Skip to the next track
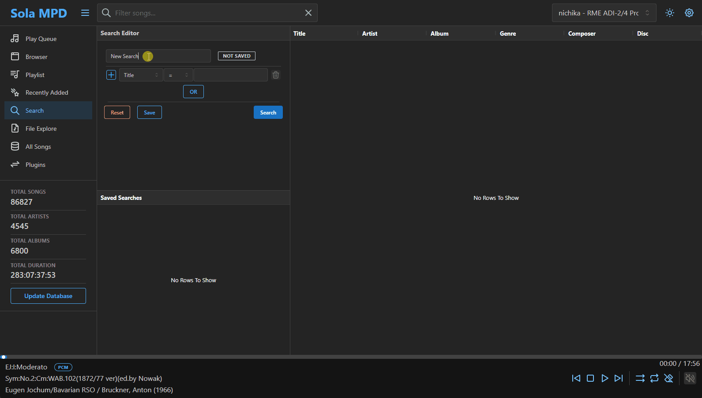This screenshot has height=398, width=702. coord(619,378)
